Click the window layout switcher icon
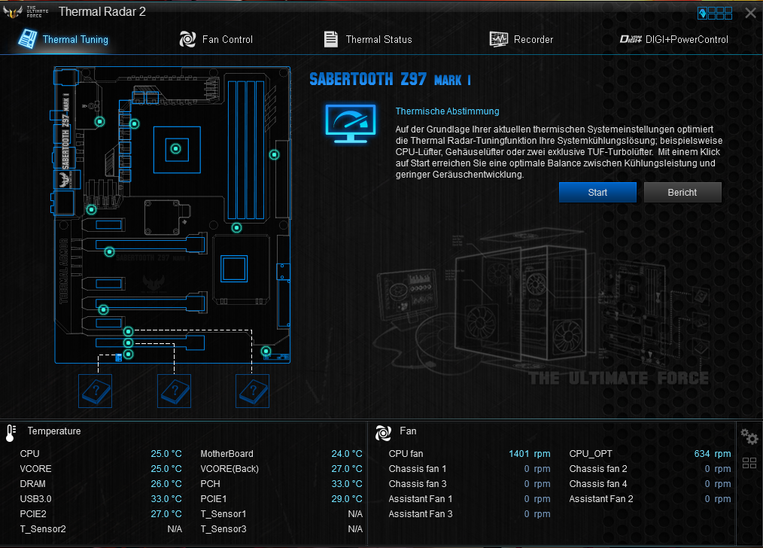The width and height of the screenshot is (763, 548). click(x=715, y=13)
